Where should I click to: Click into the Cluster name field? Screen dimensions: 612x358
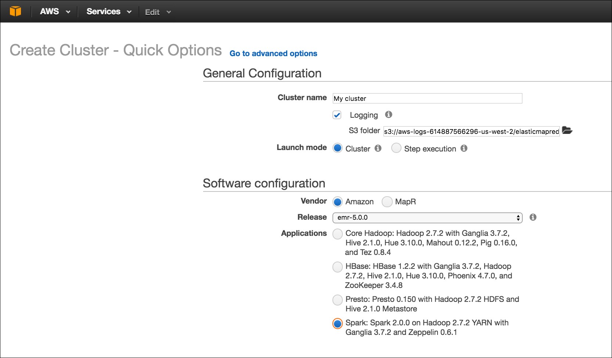[427, 98]
